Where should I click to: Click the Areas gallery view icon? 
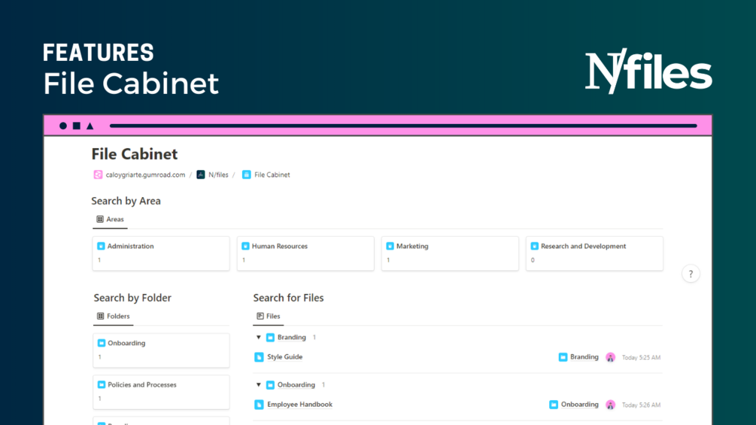100,219
